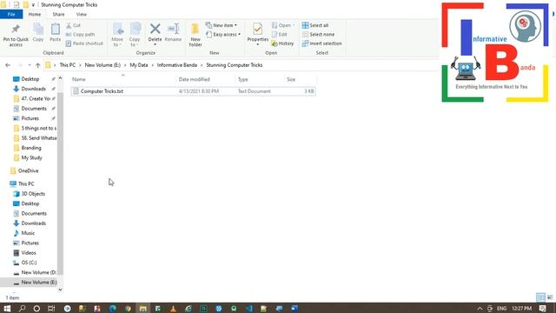Click My Data breadcrumb
Screen dimensions: 556x313
139,65
